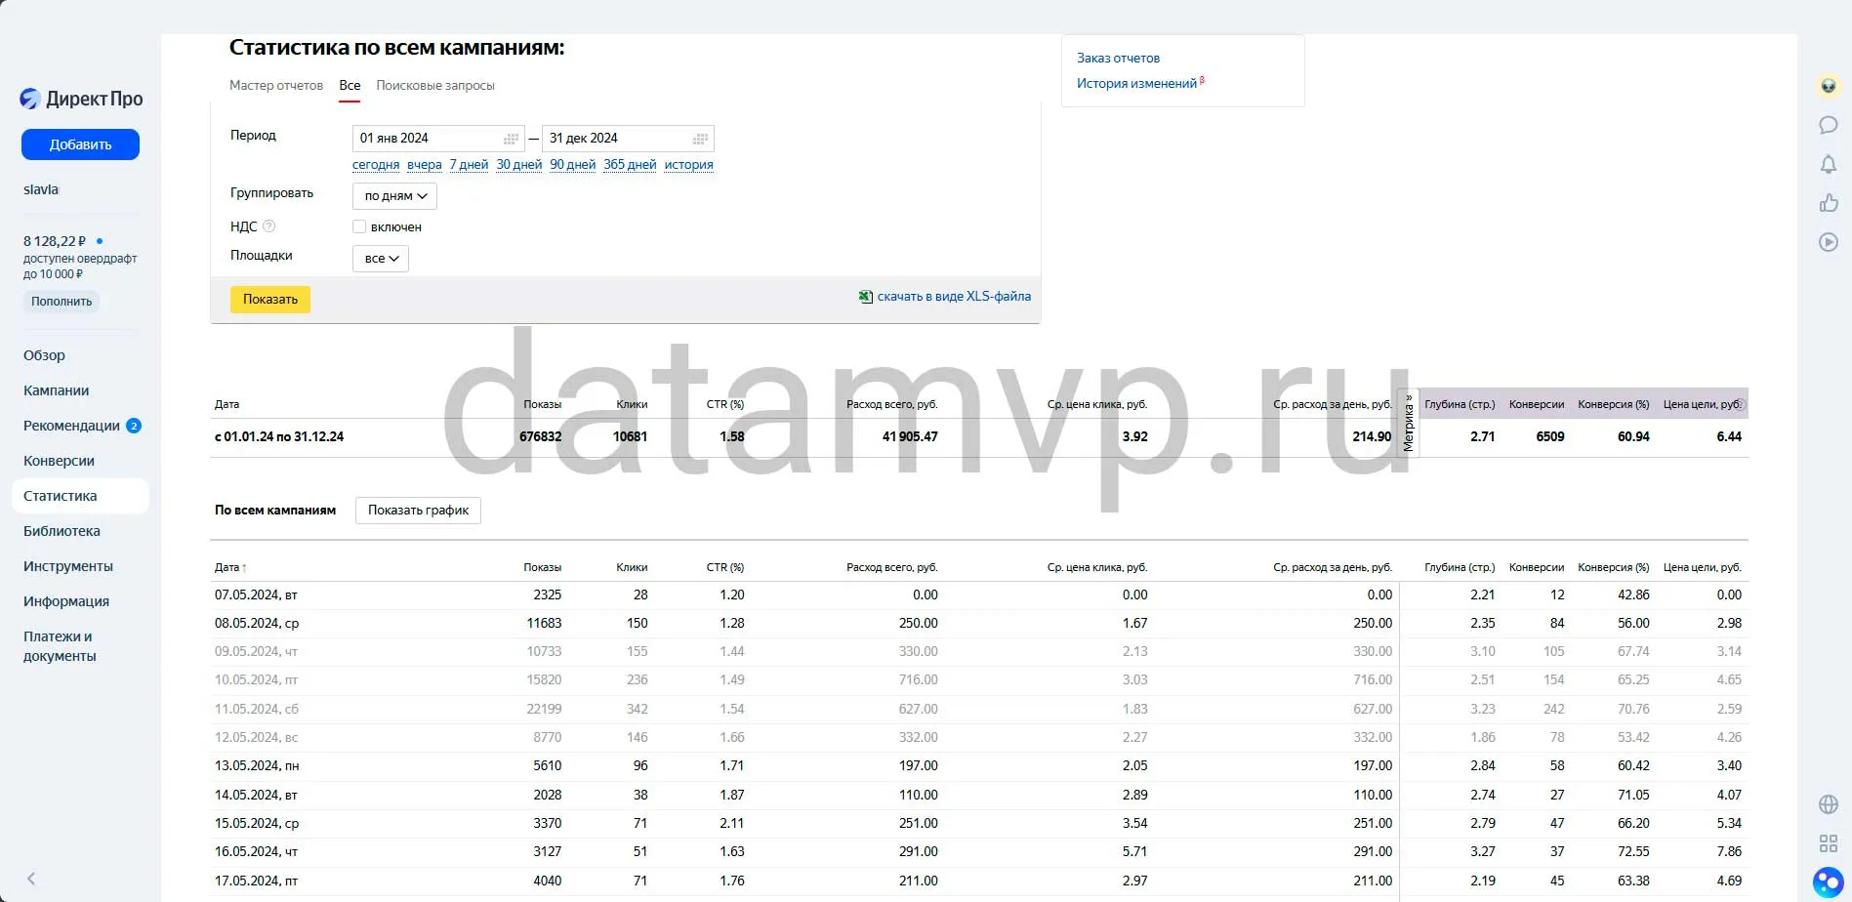Image resolution: width=1852 pixels, height=902 pixels.
Task: Open История изменений link
Action: [1136, 84]
